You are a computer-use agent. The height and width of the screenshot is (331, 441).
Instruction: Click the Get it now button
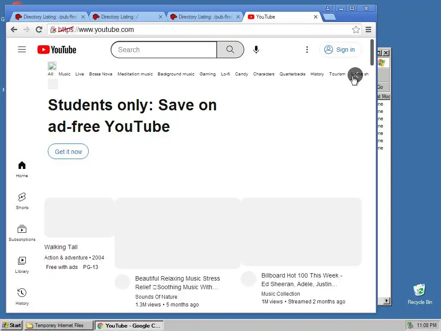tap(68, 151)
